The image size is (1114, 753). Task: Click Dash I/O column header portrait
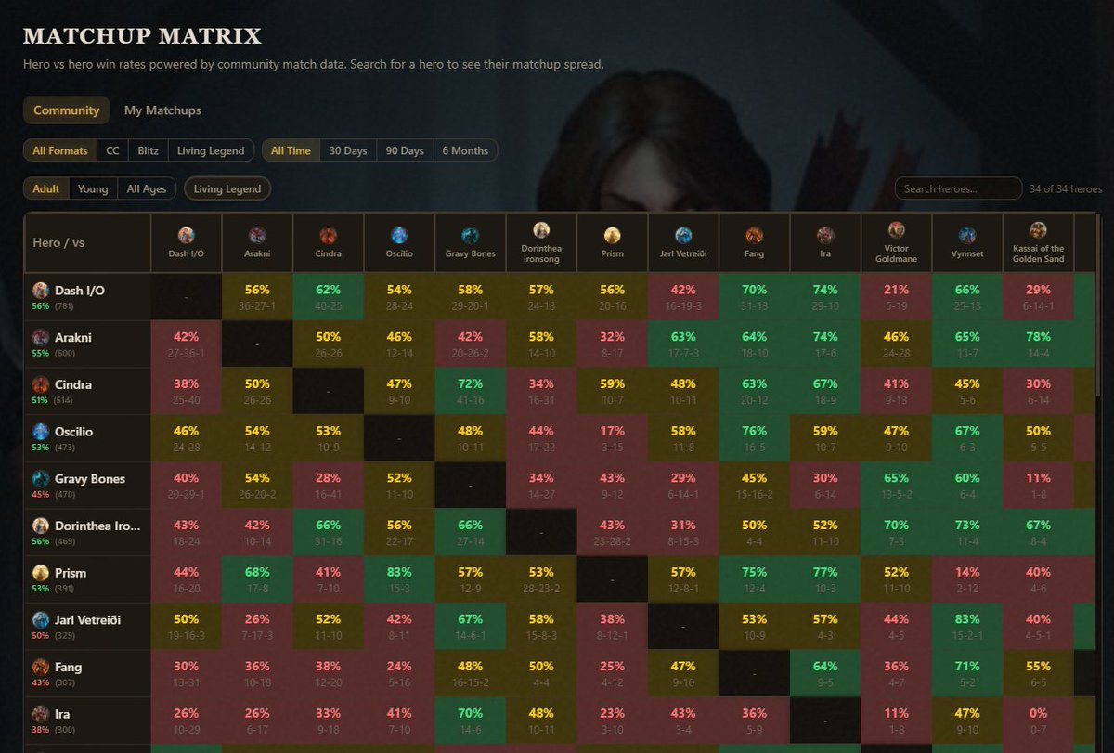(x=187, y=235)
